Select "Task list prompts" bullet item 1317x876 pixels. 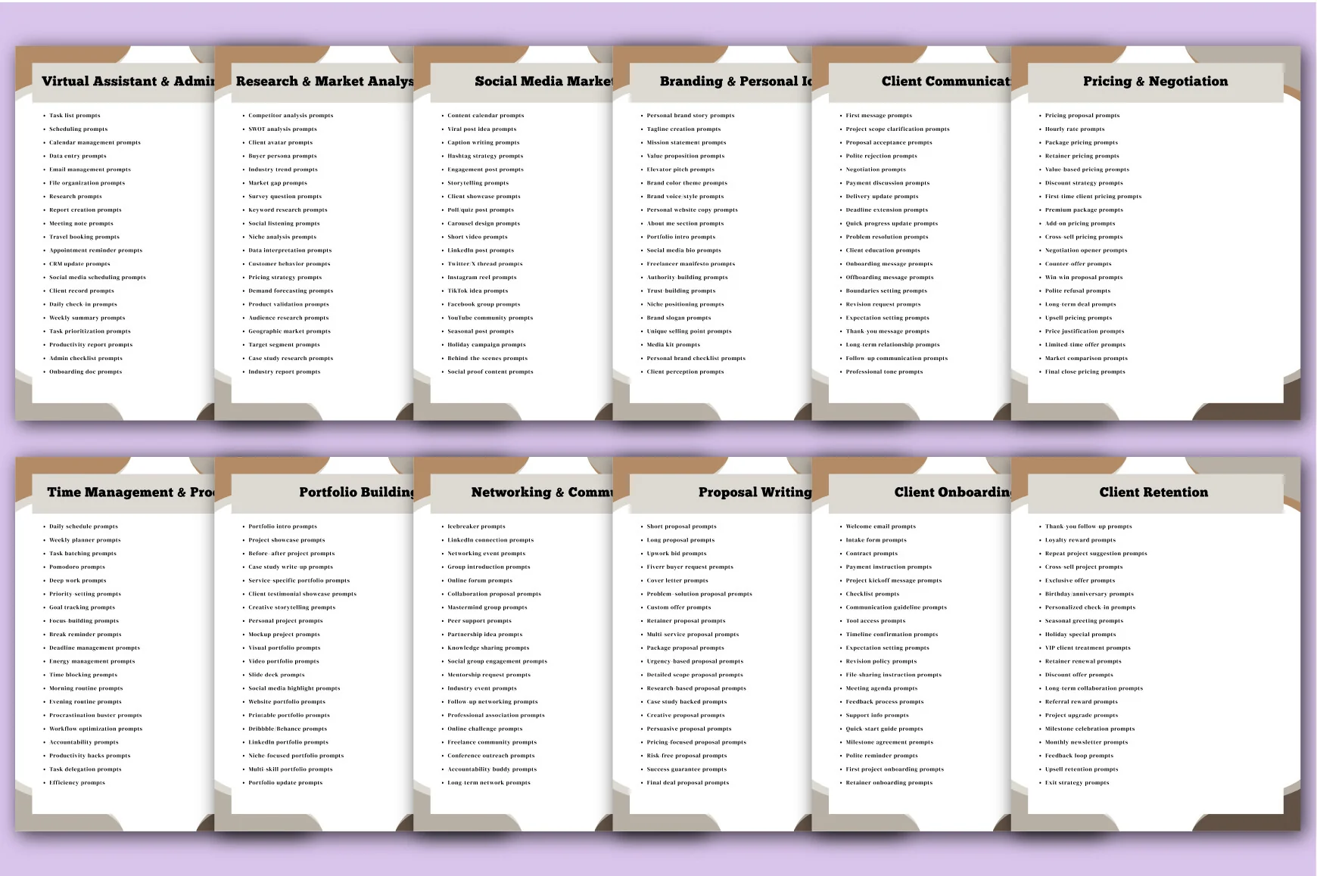[75, 116]
